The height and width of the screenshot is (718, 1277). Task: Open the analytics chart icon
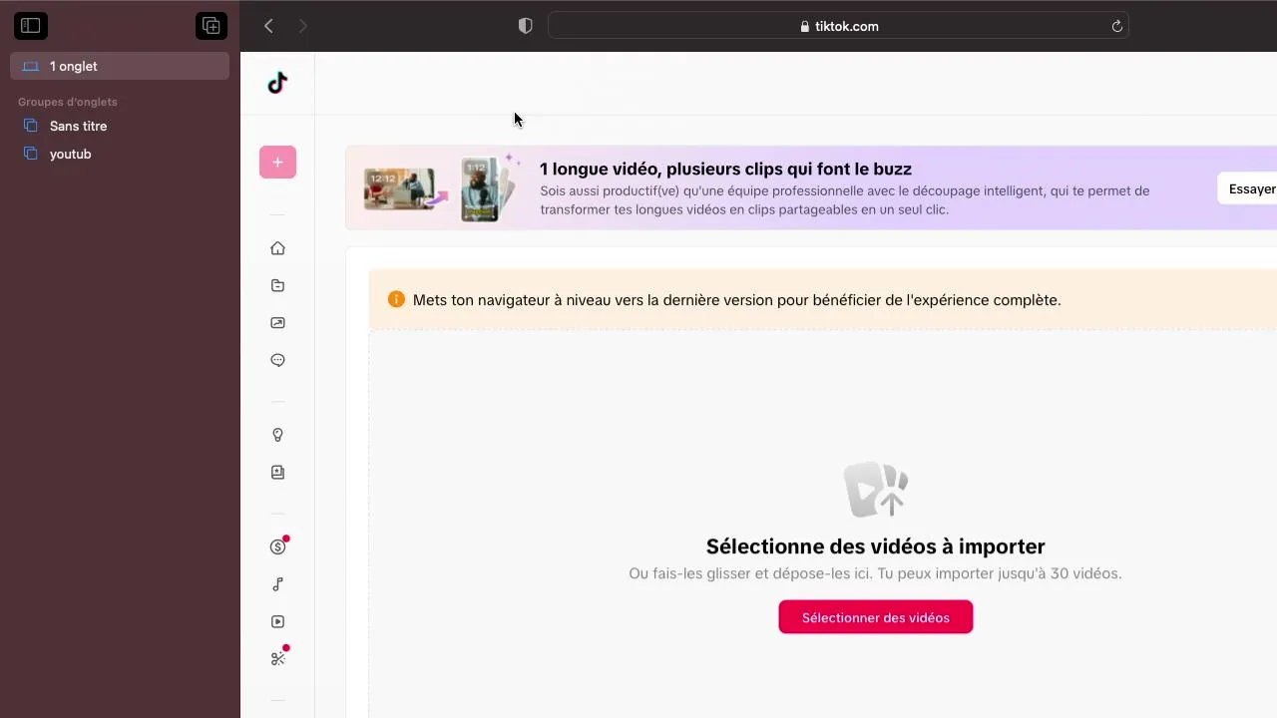point(277,323)
